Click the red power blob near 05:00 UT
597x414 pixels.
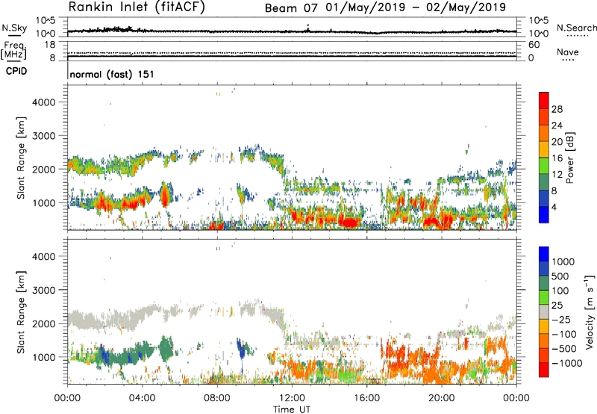pos(165,195)
